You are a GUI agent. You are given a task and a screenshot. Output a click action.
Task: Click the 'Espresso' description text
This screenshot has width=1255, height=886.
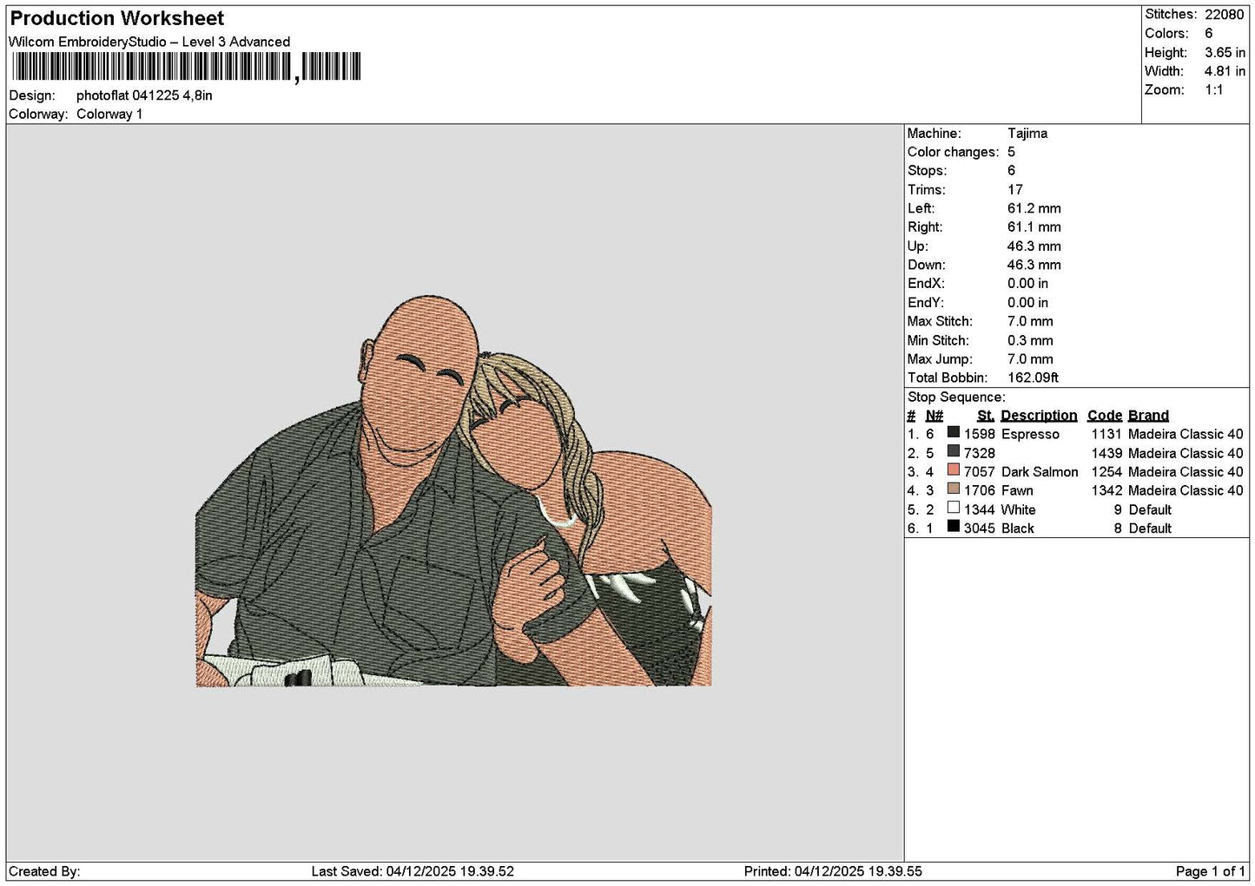point(1030,434)
